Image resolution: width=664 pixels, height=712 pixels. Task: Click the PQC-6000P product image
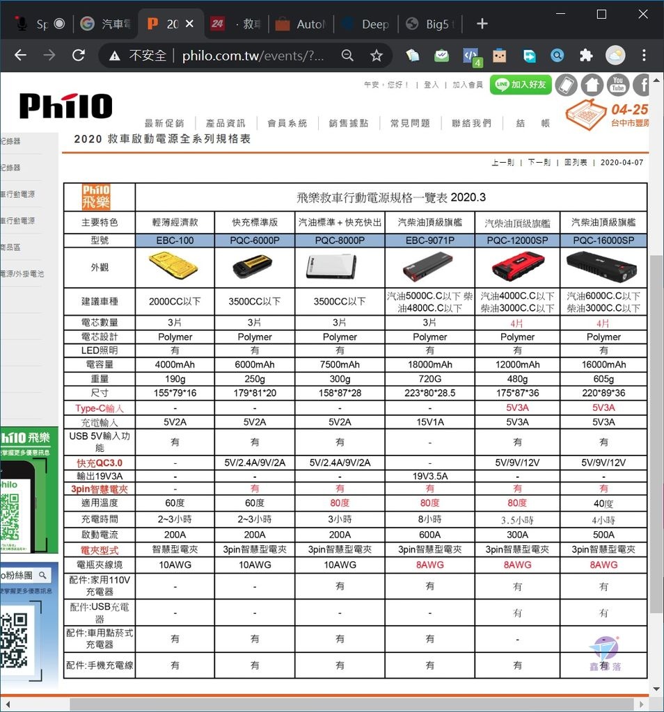pyautogui.click(x=253, y=266)
